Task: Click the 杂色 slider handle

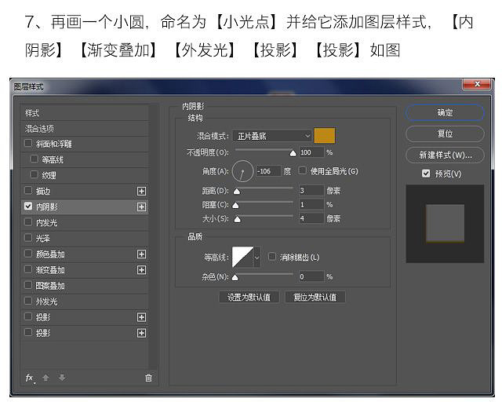Action: click(235, 277)
